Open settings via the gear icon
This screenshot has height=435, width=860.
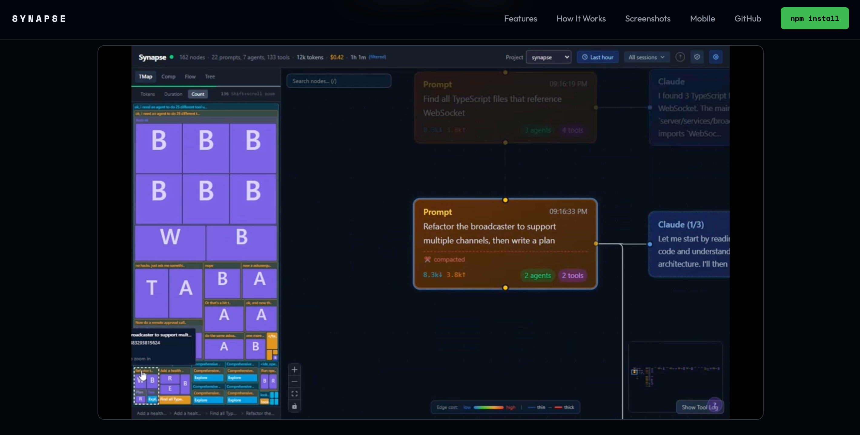(x=716, y=57)
